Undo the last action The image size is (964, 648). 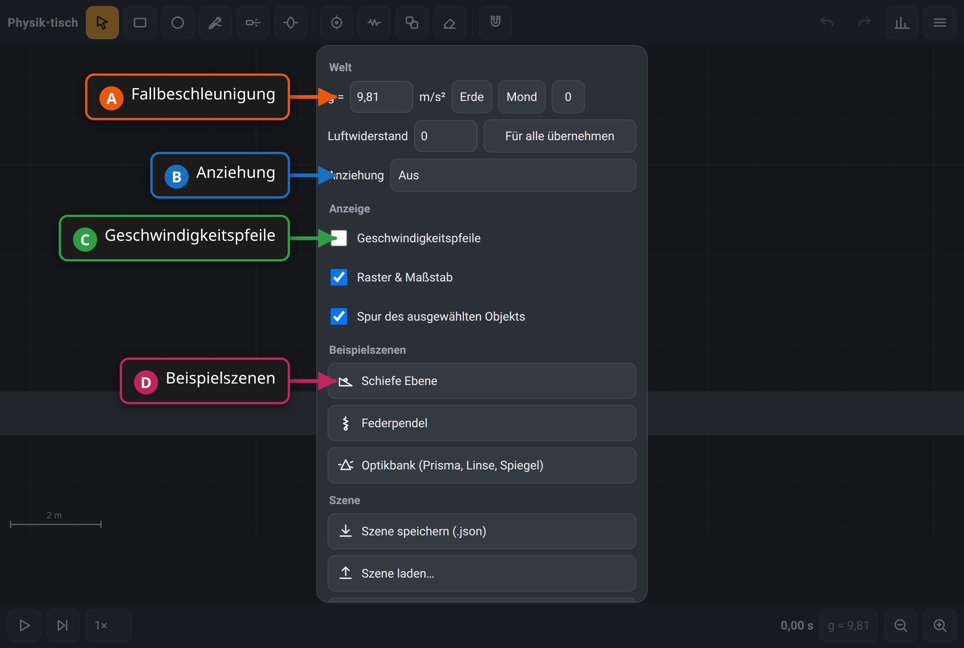(827, 22)
